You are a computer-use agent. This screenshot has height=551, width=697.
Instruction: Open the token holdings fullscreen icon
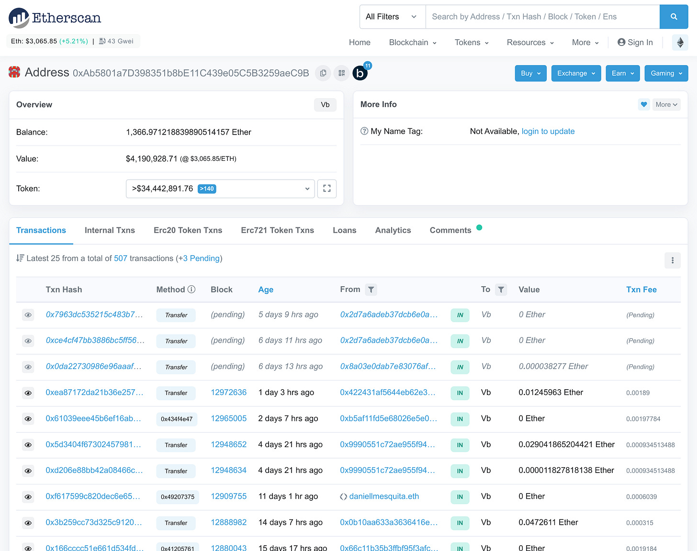click(327, 189)
